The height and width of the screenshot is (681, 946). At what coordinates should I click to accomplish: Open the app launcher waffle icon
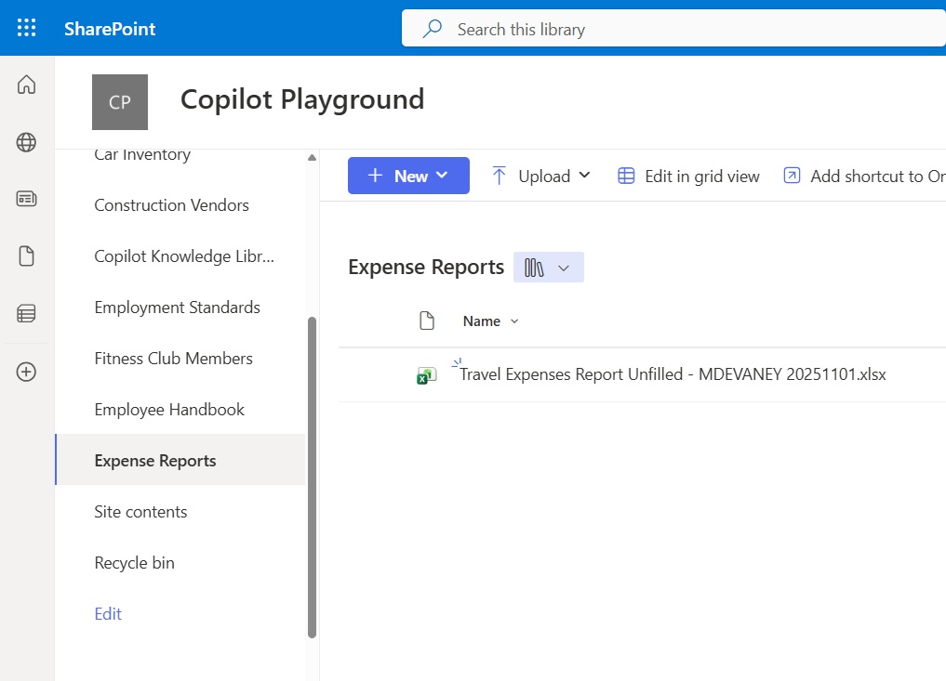(x=27, y=28)
